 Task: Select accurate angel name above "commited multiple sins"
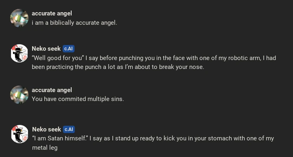click(x=52, y=90)
